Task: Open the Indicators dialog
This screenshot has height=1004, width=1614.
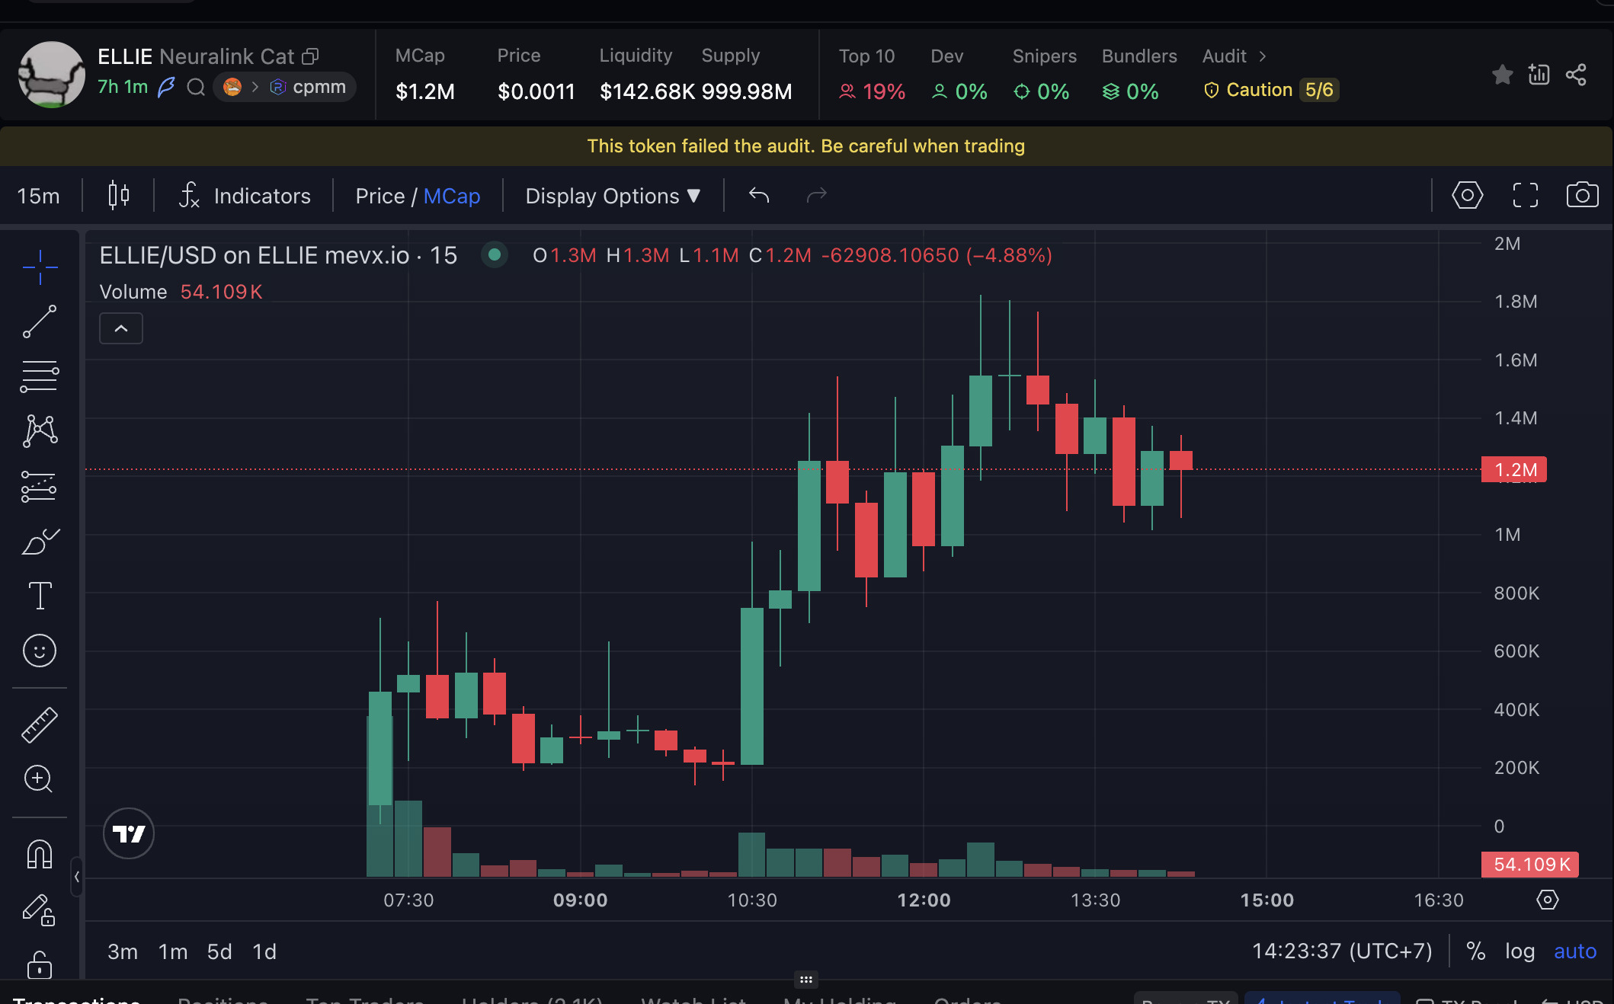Action: click(x=245, y=196)
